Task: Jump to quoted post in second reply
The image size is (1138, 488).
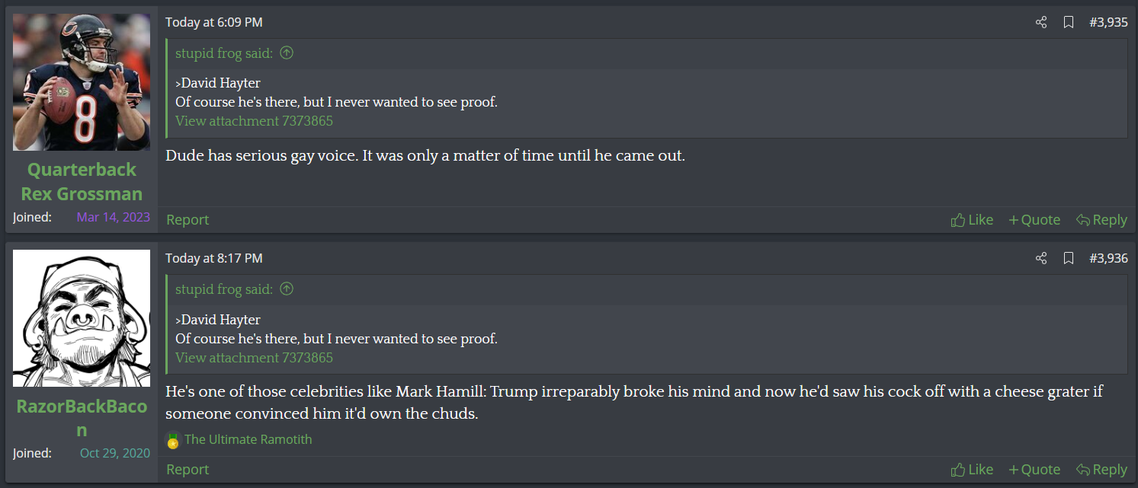Action: [x=287, y=289]
